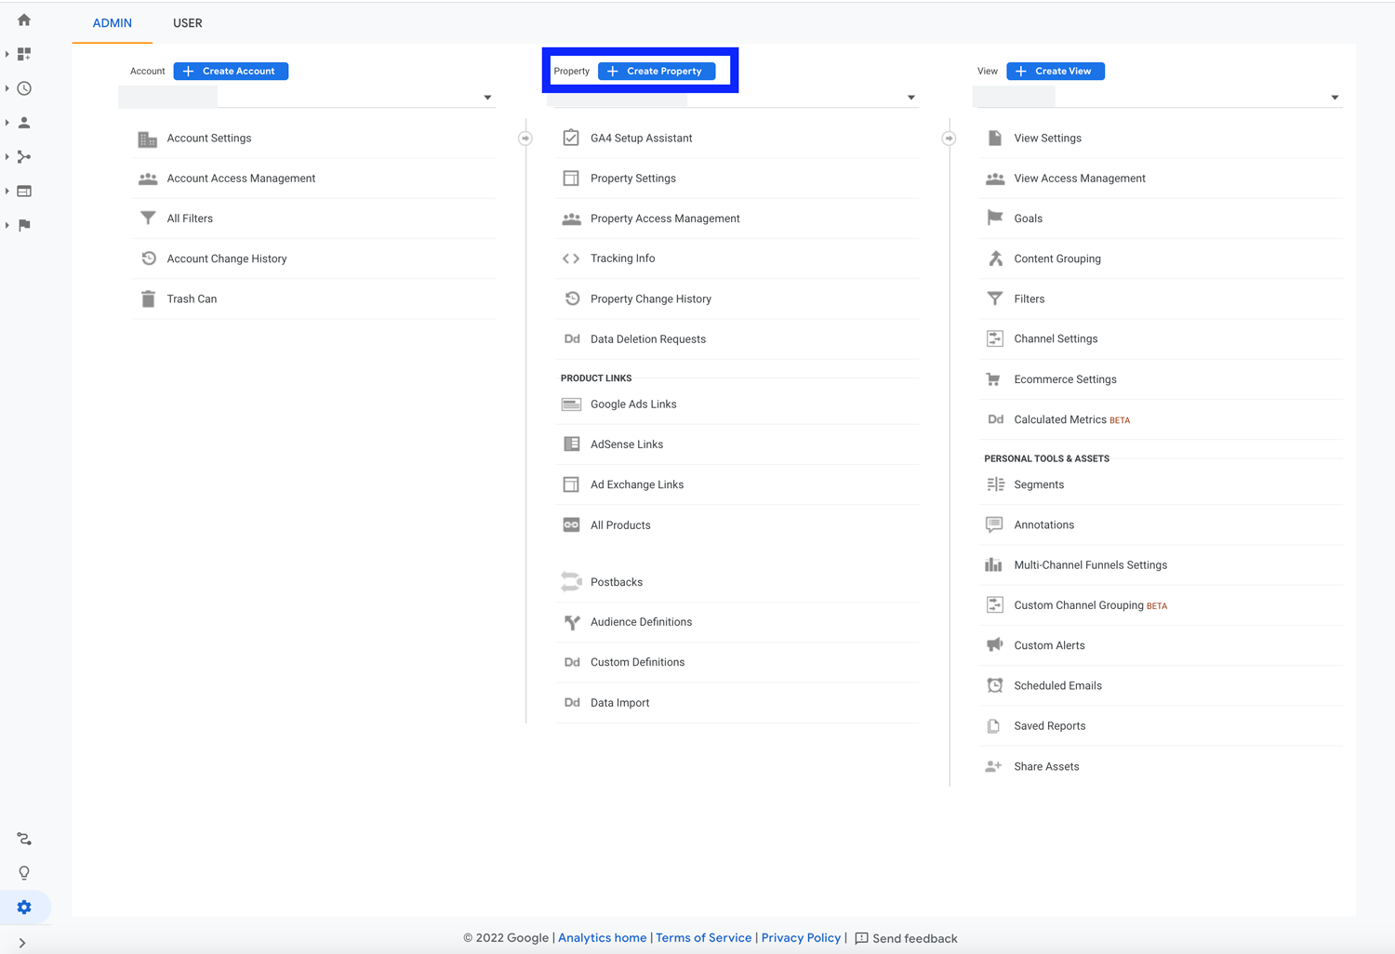
Task: Open the View selector dropdown
Action: [1334, 98]
